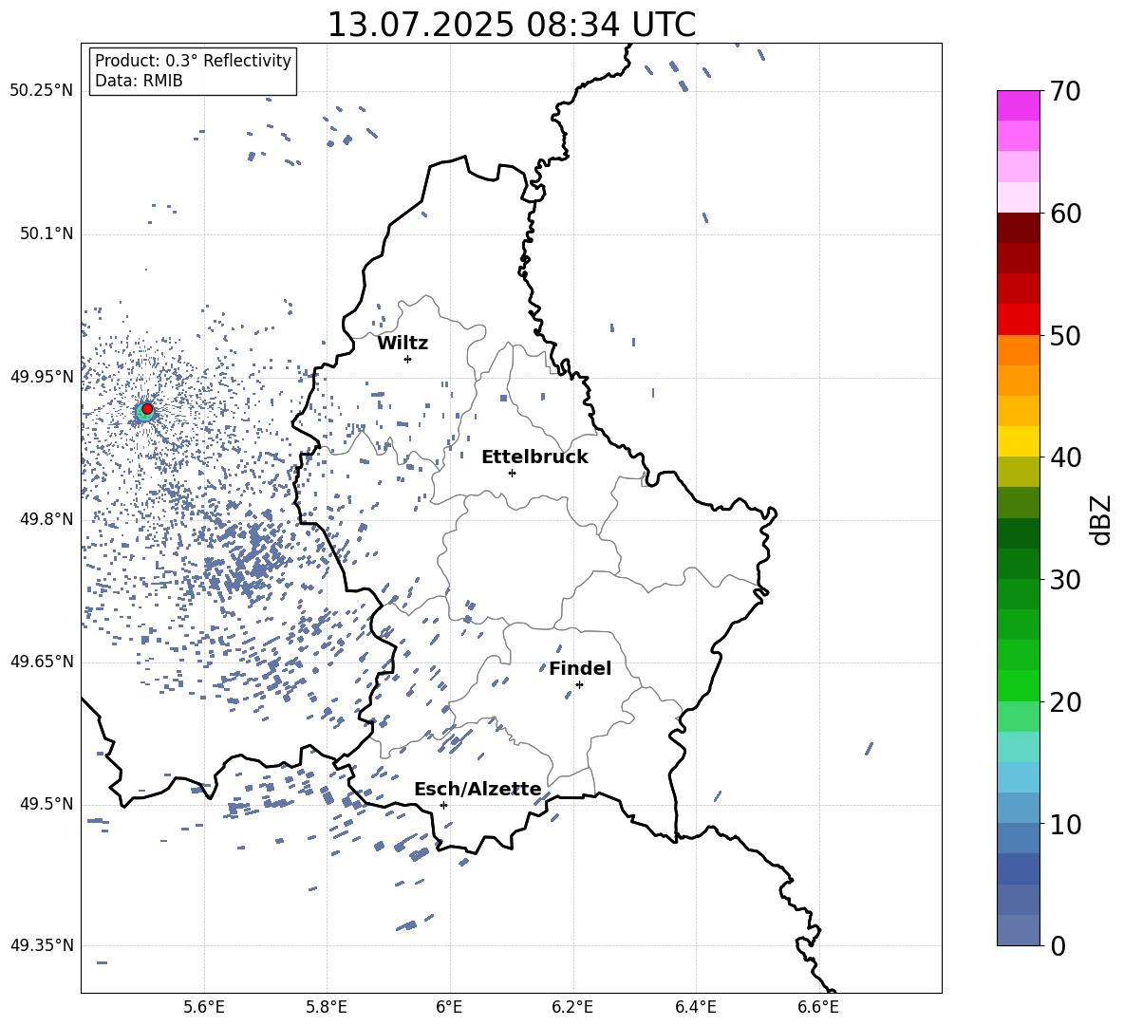Click the longitude label 6.2°E
This screenshot has height=1026, width=1124.
[x=572, y=1008]
